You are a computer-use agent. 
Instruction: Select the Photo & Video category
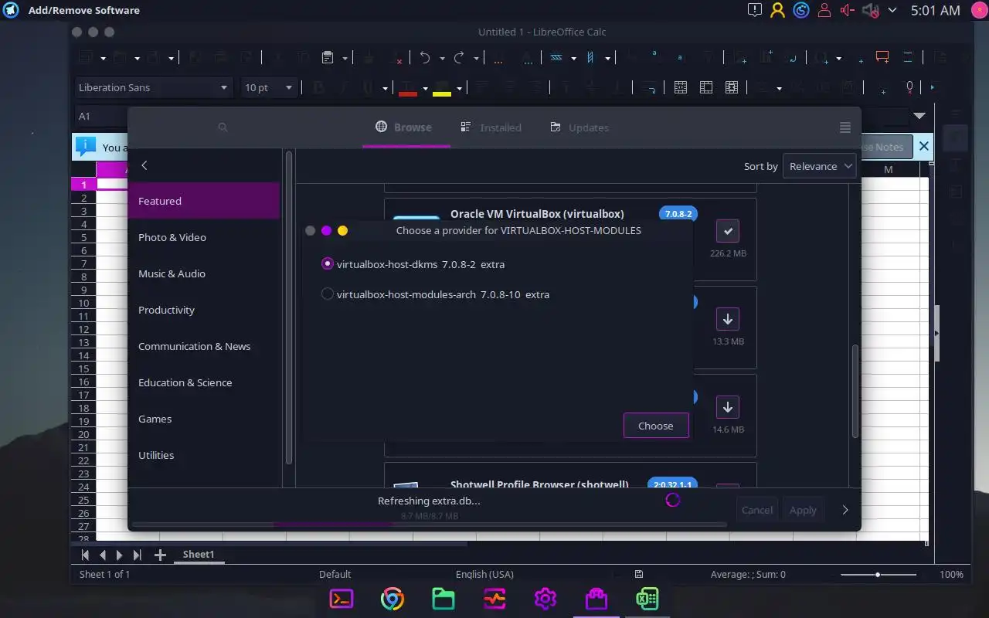click(x=204, y=237)
